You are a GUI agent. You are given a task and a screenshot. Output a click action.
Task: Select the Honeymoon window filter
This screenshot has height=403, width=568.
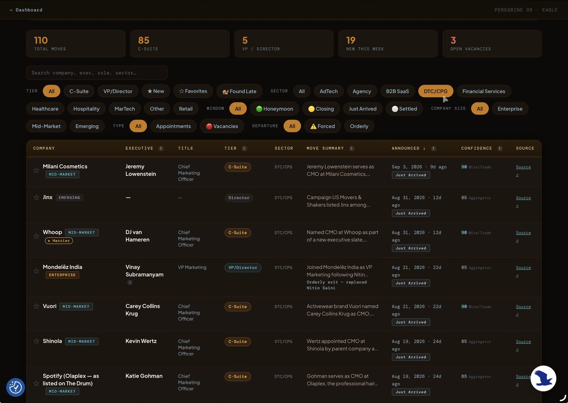tap(275, 109)
